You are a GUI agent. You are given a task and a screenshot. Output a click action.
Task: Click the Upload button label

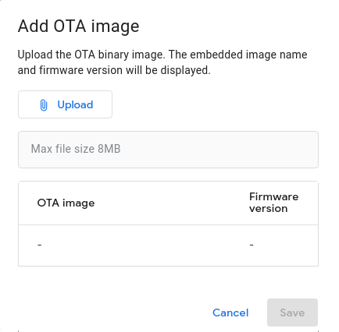pos(75,104)
